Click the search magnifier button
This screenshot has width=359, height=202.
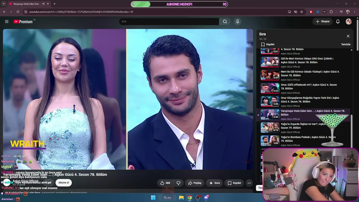[x=225, y=22]
